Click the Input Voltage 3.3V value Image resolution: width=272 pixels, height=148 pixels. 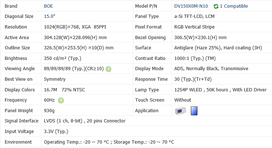tap(56, 132)
